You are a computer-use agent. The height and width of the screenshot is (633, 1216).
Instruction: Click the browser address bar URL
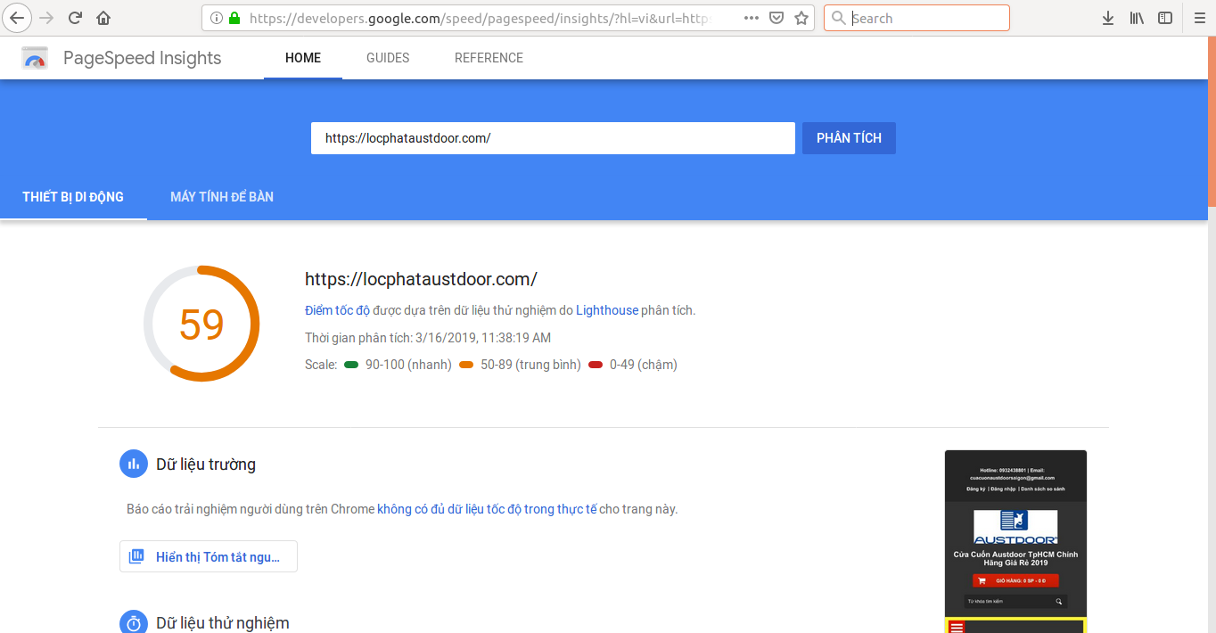coord(481,18)
